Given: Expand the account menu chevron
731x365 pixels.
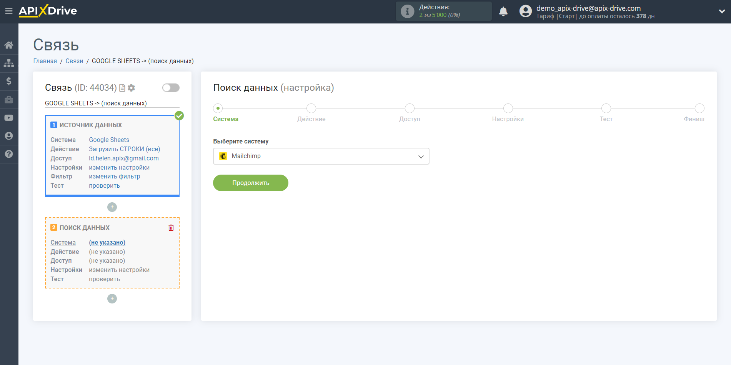Looking at the screenshot, I should [722, 11].
